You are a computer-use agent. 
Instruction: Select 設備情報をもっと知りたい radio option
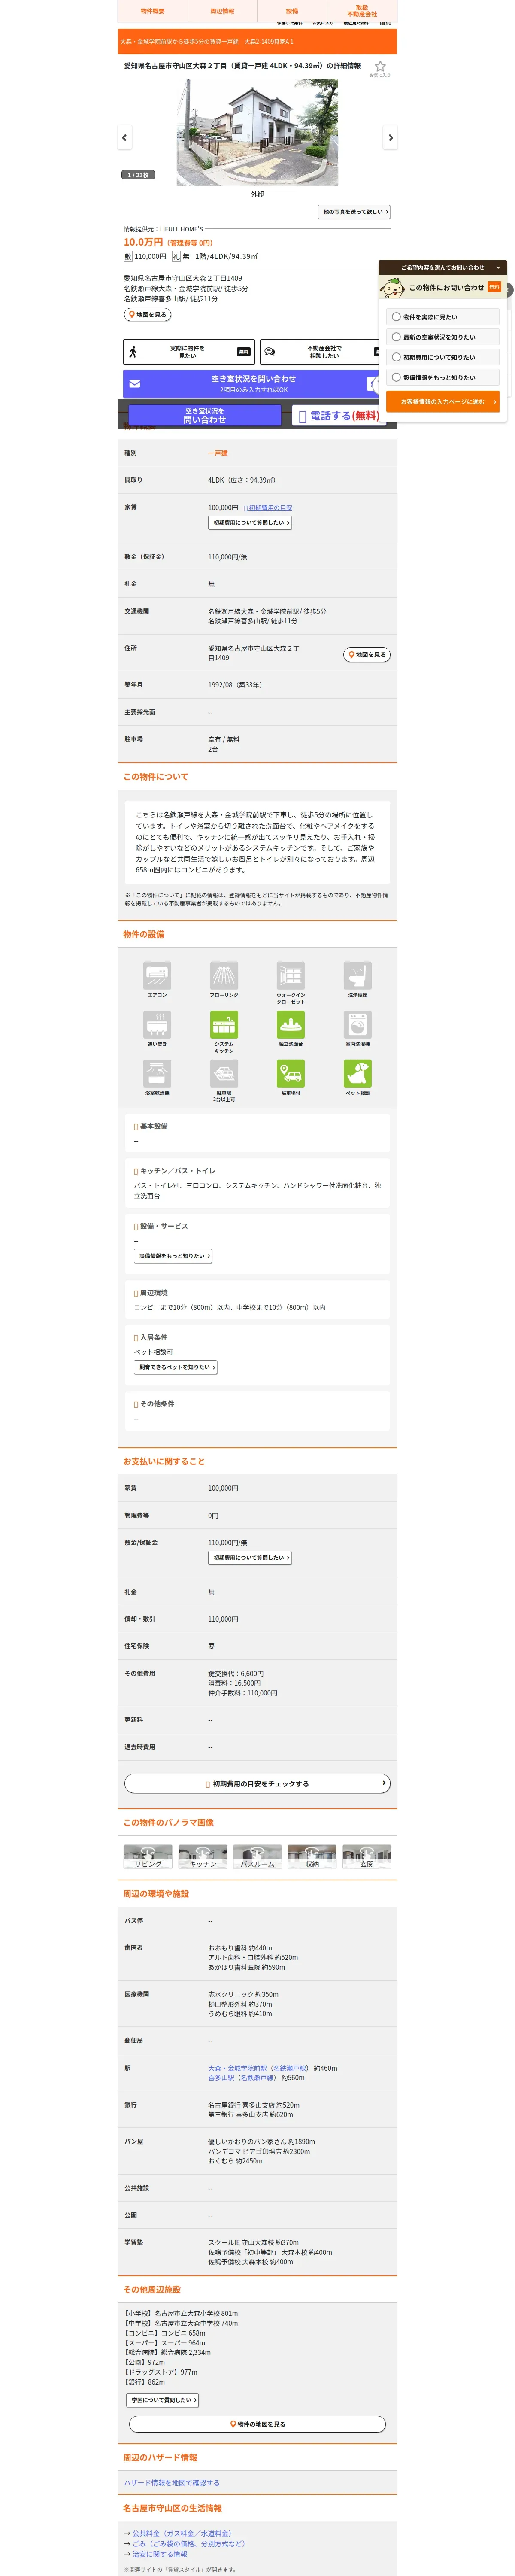443,377
